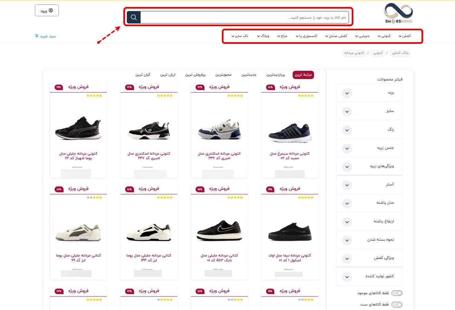
Task: Expand the برند filter section
Action: coord(369,93)
